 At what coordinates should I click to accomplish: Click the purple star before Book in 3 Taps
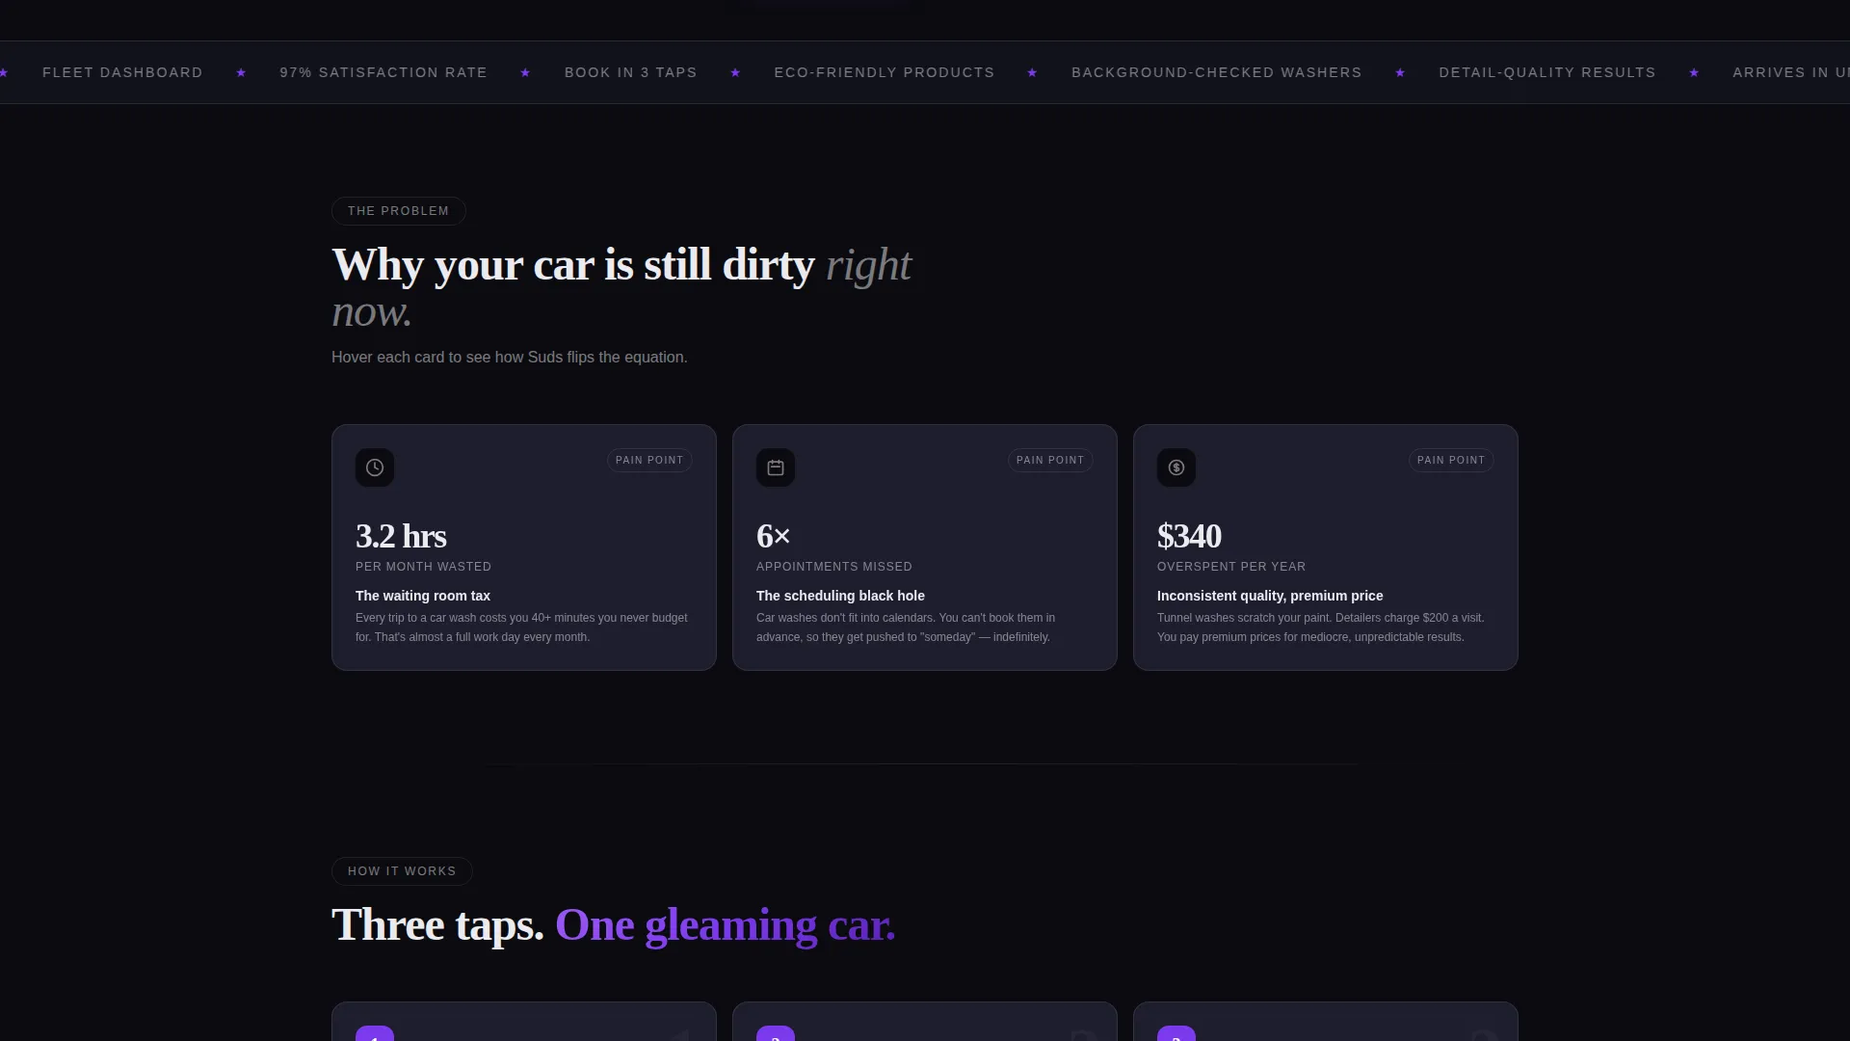click(x=525, y=73)
